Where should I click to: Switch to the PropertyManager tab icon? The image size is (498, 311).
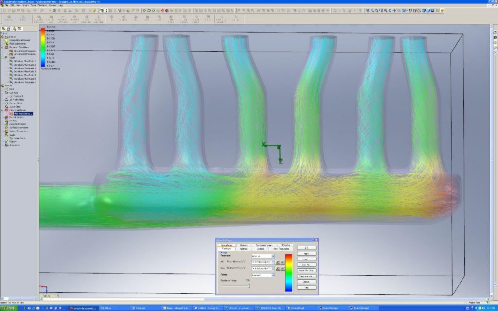(x=8, y=29)
